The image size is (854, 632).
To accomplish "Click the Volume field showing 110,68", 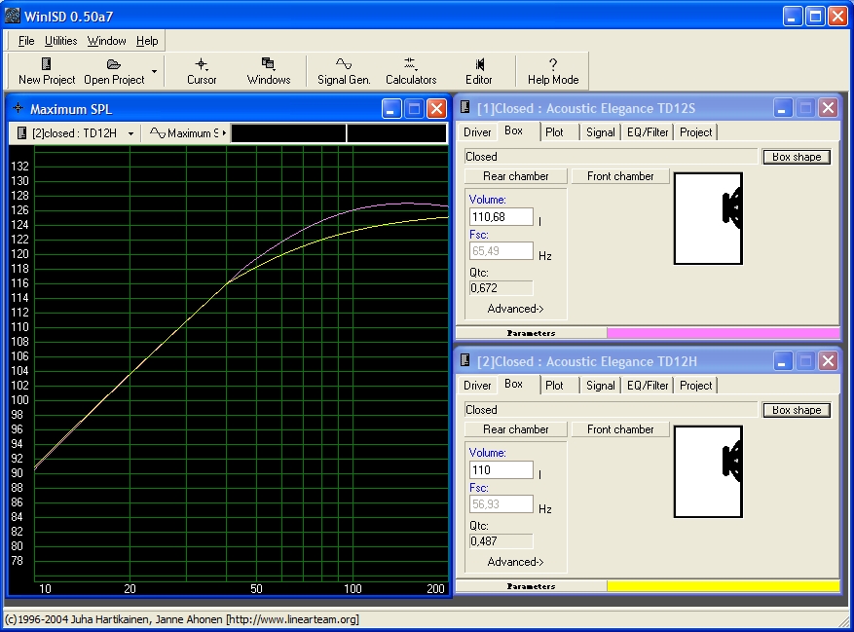I will click(x=501, y=217).
